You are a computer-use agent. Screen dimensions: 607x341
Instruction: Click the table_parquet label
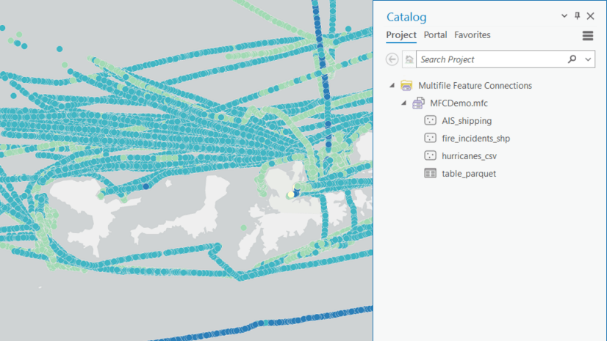(469, 174)
